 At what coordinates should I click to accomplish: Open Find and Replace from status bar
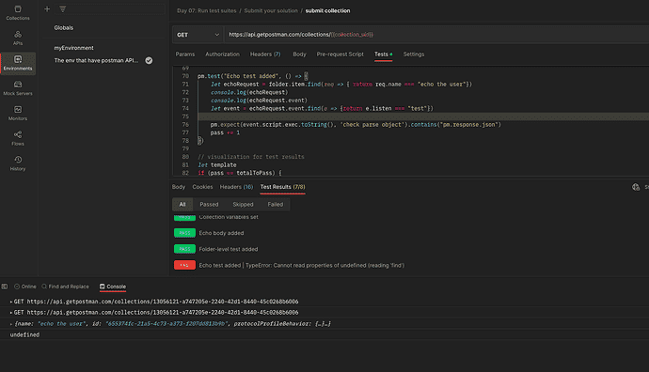66,287
